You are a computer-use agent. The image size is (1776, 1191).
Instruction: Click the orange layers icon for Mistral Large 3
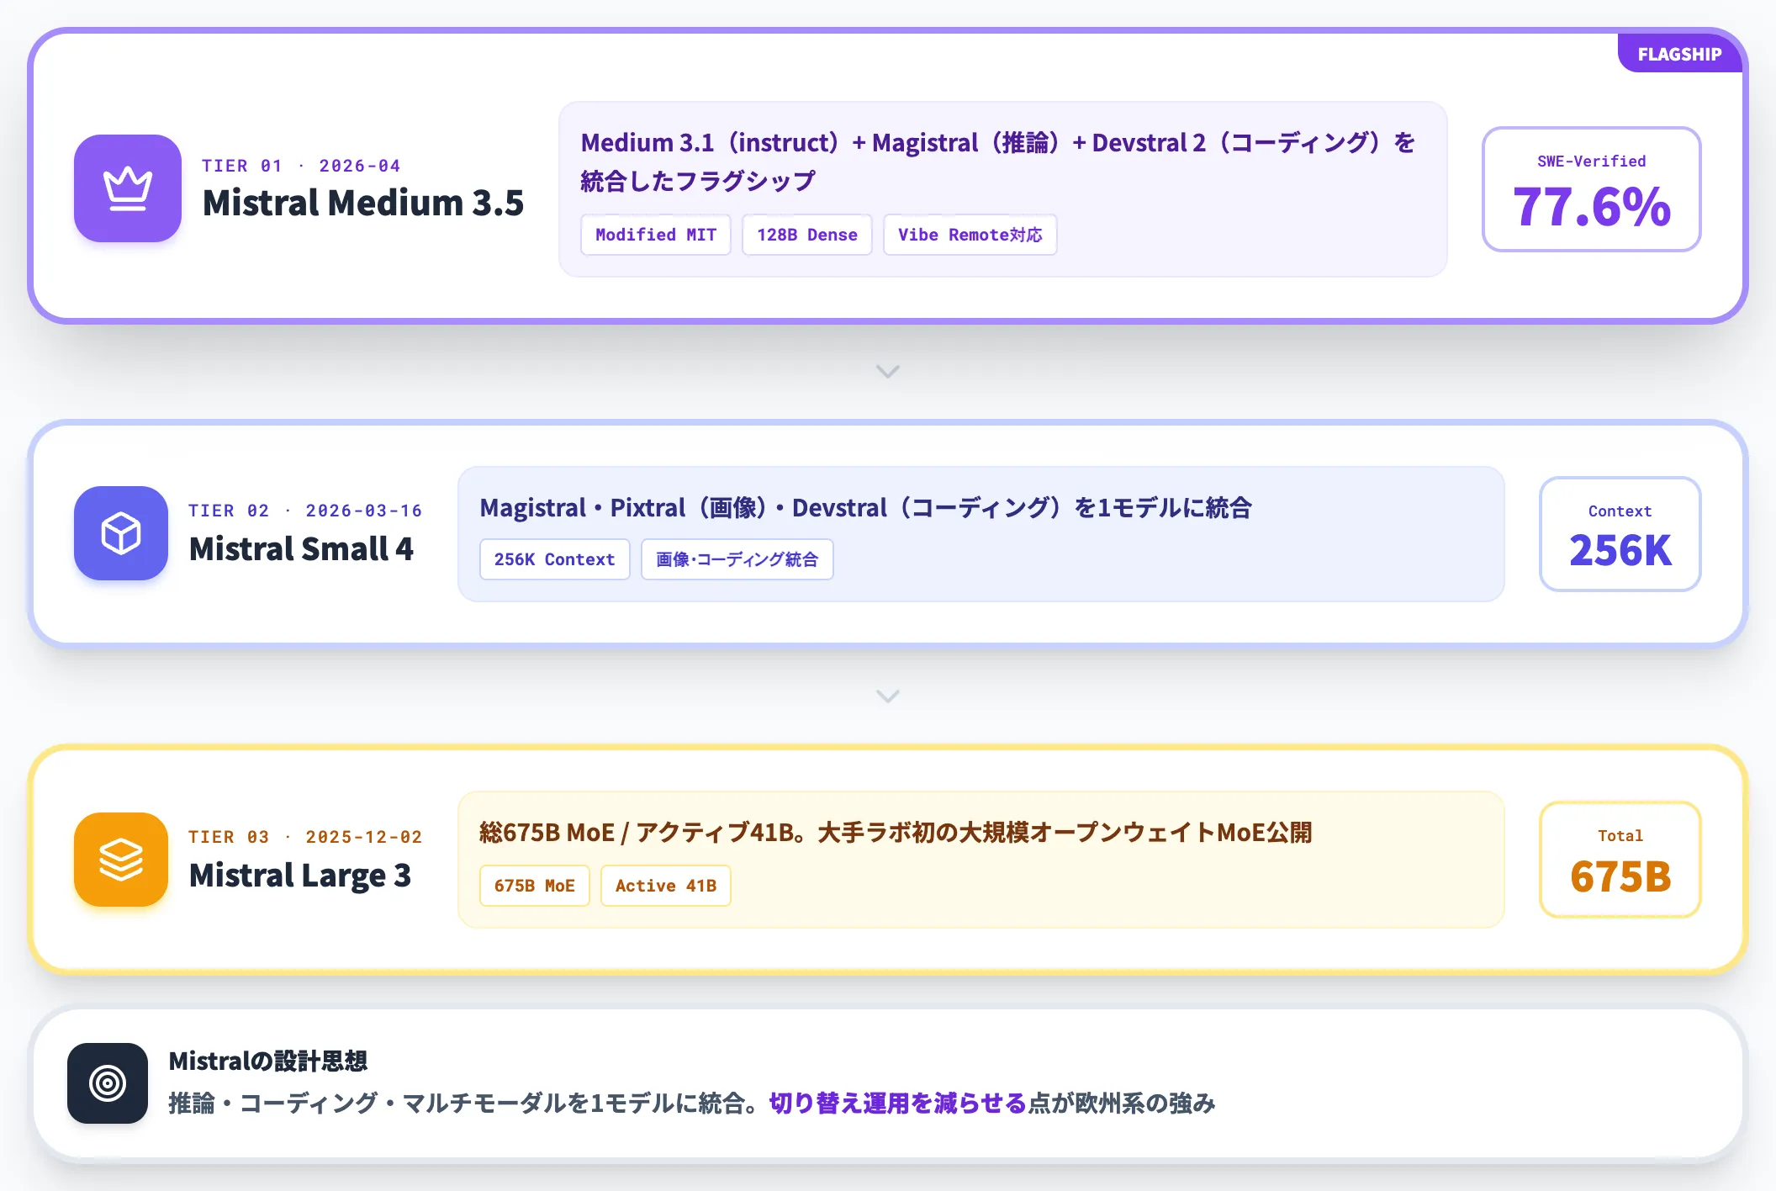121,860
